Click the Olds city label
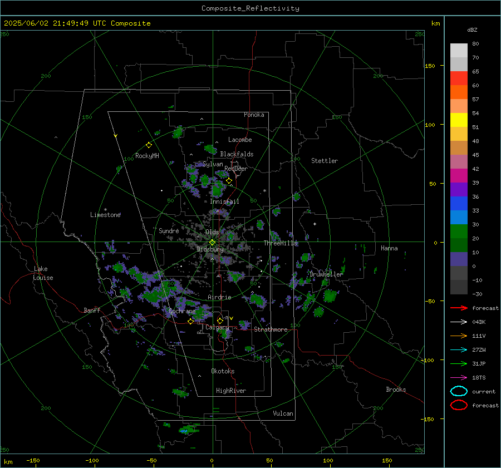The width and height of the screenshot is (501, 468). pyautogui.click(x=212, y=232)
